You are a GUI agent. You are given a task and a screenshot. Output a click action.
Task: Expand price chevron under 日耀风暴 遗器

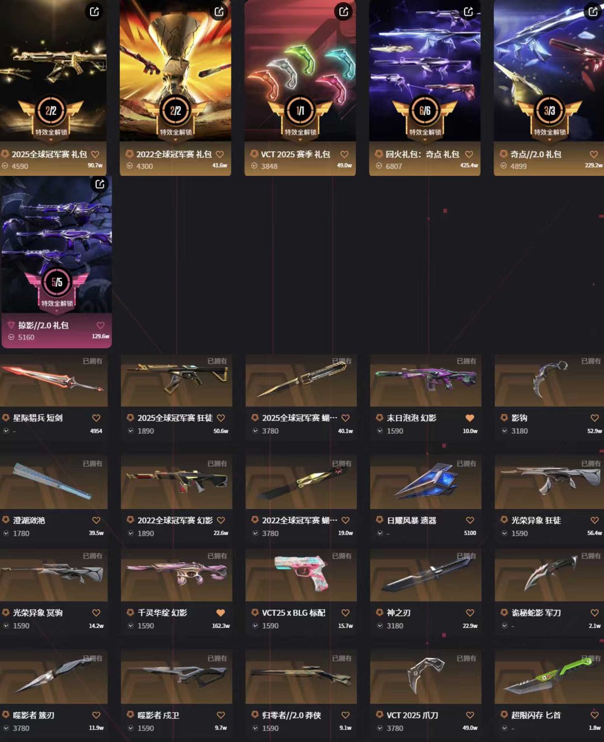pyautogui.click(x=380, y=533)
